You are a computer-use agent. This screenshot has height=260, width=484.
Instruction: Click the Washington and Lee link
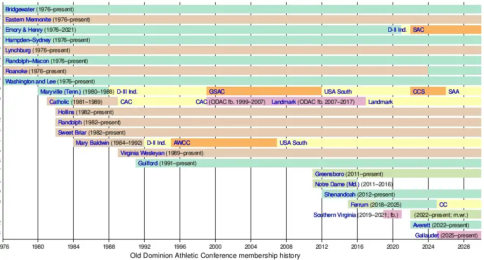31,81
